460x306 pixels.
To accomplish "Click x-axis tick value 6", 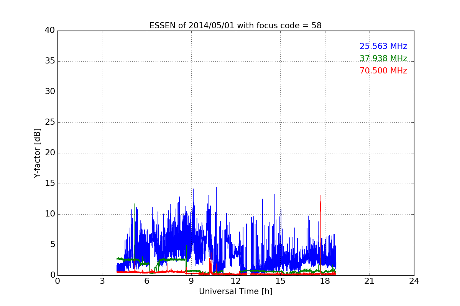I will click(147, 281).
